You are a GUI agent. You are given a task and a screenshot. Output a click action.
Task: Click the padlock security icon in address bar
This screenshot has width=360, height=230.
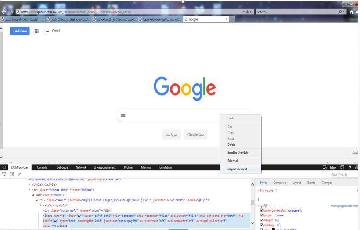[x=248, y=12]
